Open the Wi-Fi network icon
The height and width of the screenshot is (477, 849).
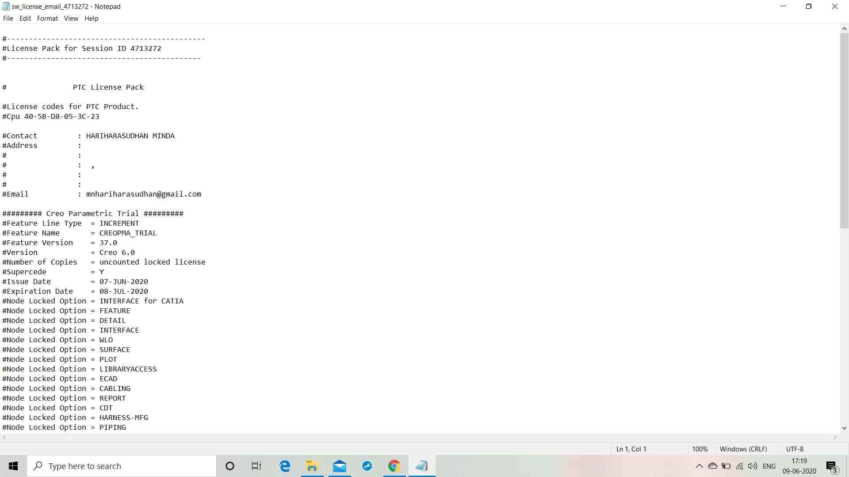[x=739, y=466]
